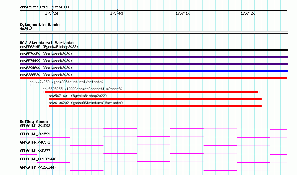Open GPM6A|NM_001261447 transcript label
Viewport: 297px width, 175px height.
point(38,167)
